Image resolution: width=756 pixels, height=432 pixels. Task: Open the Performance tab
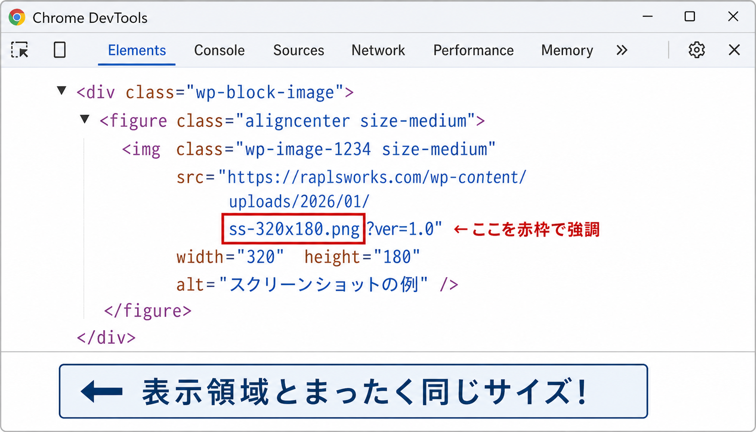[x=473, y=50]
